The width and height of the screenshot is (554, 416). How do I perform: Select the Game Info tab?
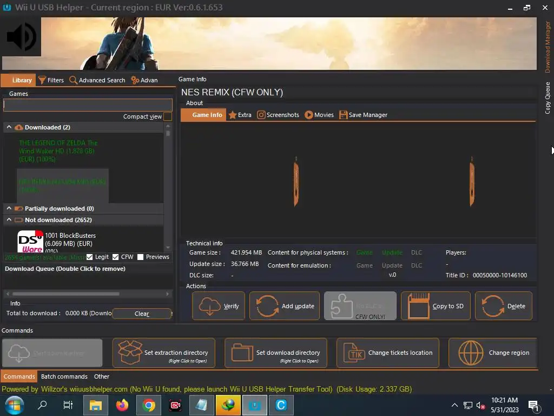click(203, 115)
